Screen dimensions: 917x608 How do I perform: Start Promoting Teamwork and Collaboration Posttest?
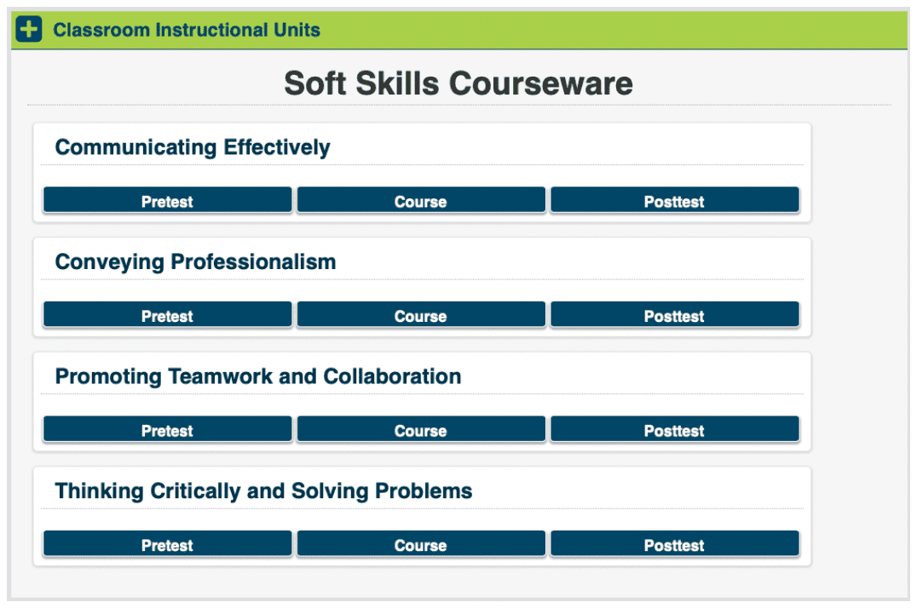pyautogui.click(x=674, y=430)
